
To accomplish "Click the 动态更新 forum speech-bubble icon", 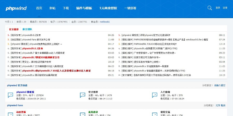I will 10,114.
